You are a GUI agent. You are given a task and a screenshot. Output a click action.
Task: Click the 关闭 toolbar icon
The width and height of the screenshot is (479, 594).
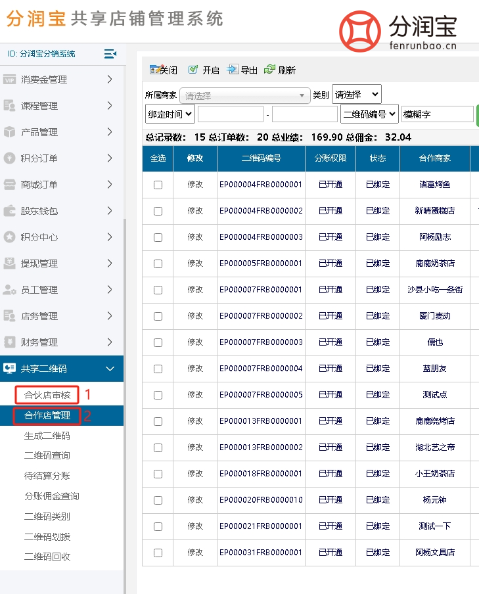click(155, 70)
